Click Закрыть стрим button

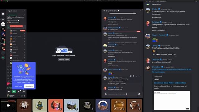pos(64,59)
